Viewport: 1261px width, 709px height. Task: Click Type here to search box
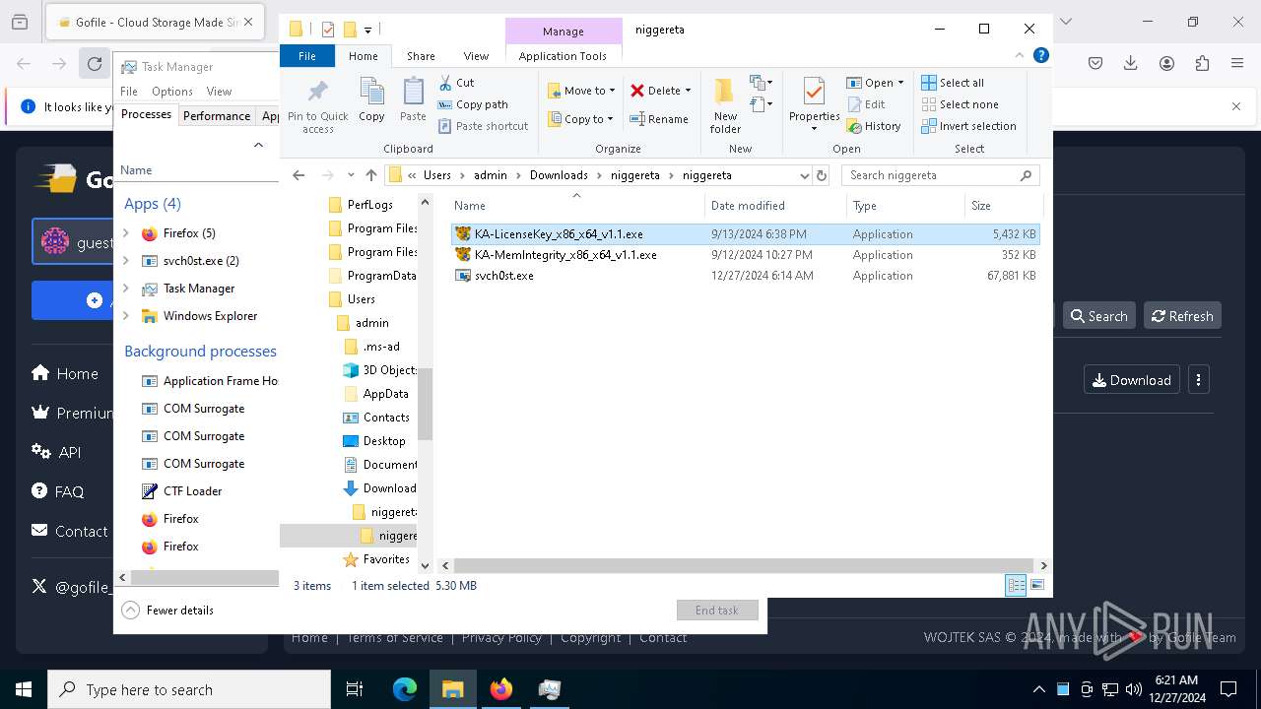(189, 689)
